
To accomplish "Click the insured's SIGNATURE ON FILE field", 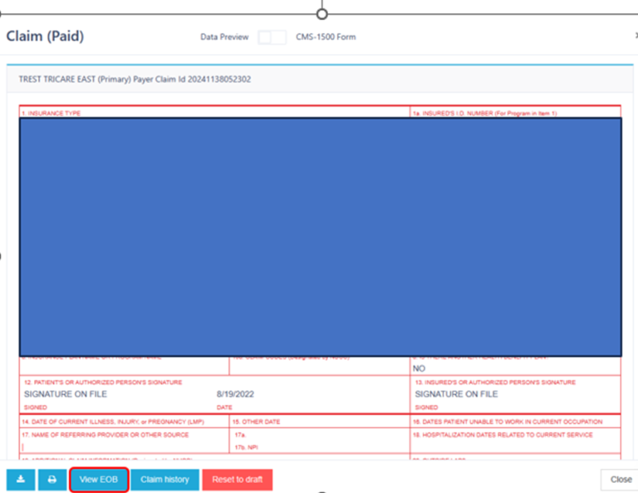I will tap(456, 394).
